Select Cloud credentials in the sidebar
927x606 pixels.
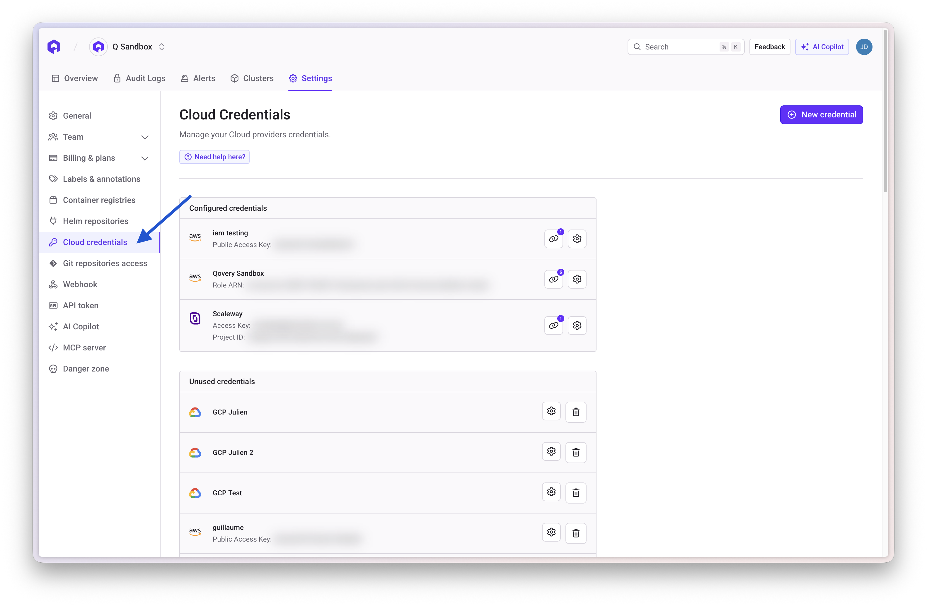pyautogui.click(x=99, y=242)
